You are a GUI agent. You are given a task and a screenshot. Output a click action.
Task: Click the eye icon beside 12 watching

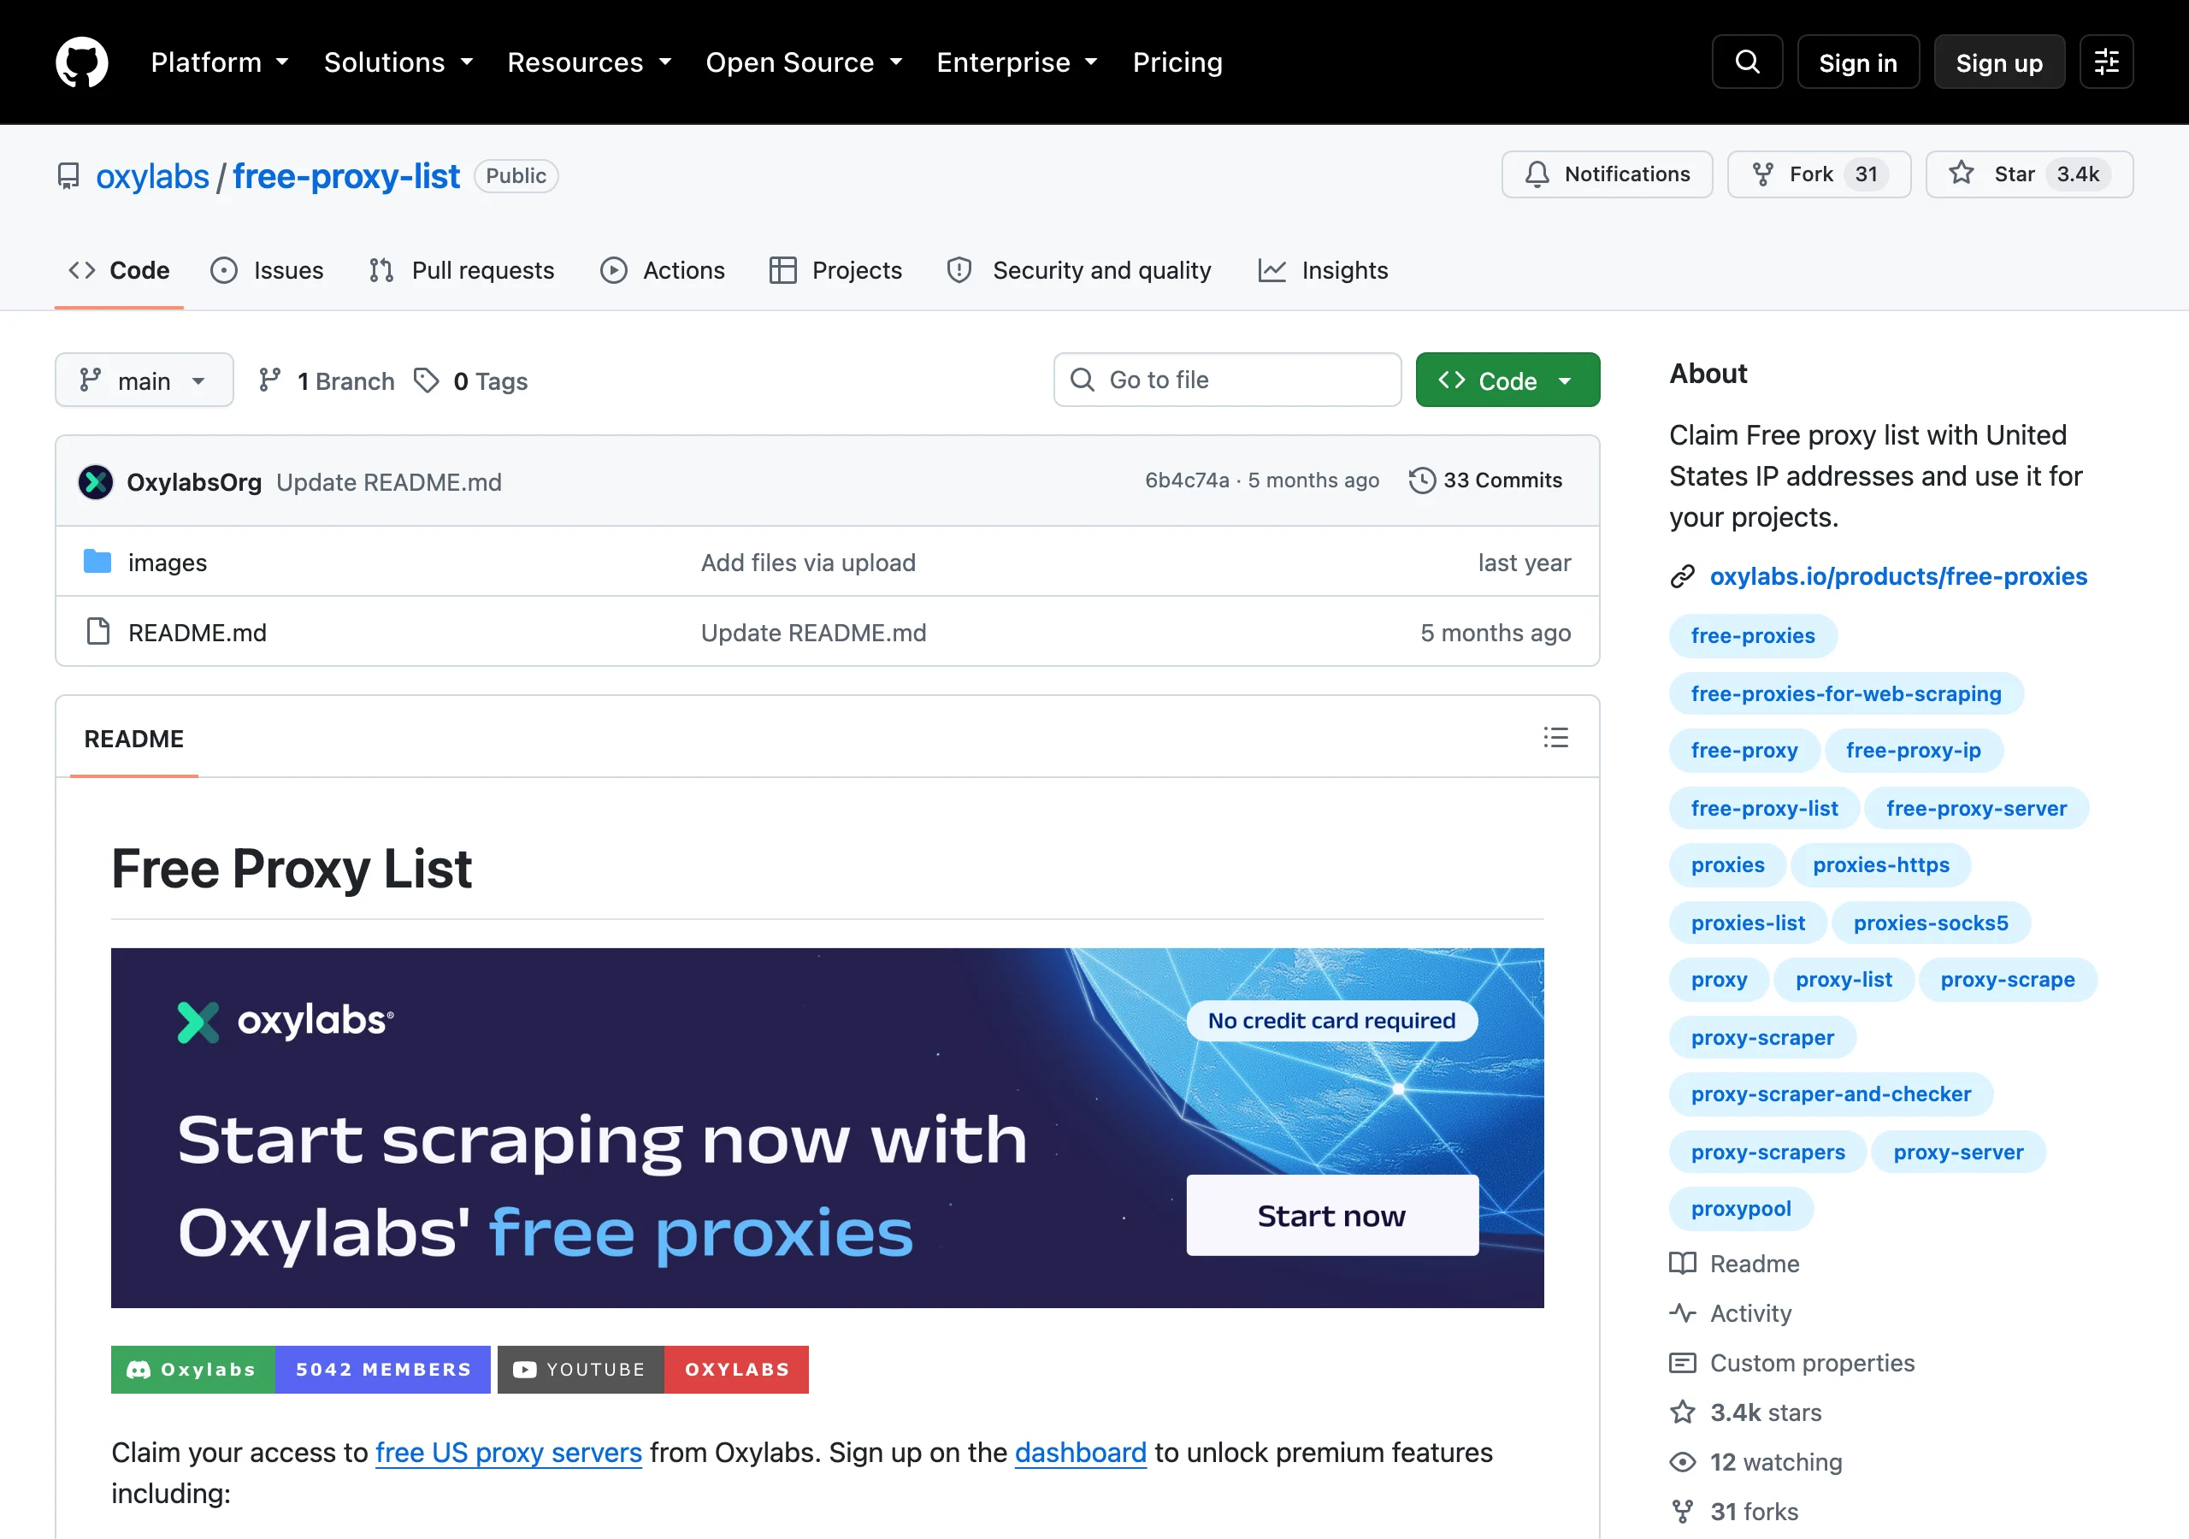(x=1683, y=1462)
